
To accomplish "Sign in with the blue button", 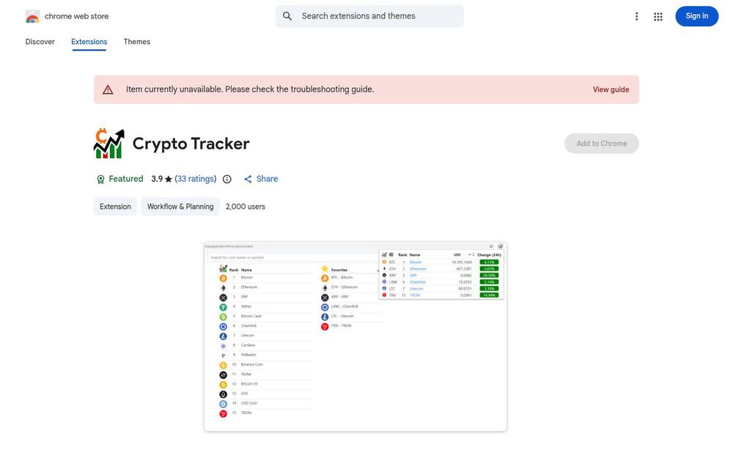I will tap(696, 16).
